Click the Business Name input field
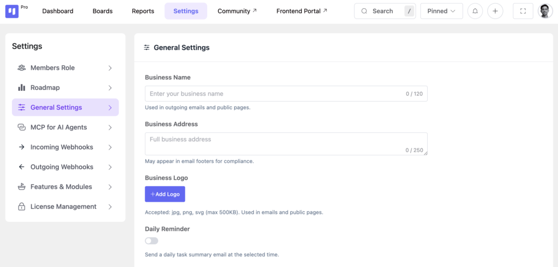The width and height of the screenshot is (558, 267). (x=286, y=94)
